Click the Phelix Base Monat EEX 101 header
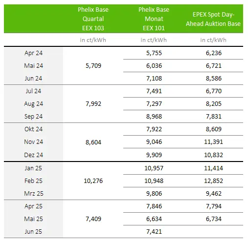Screen dimensions: 248x243 [x=154, y=19]
